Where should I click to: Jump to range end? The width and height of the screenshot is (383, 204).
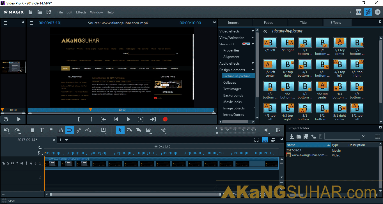pos(153,119)
